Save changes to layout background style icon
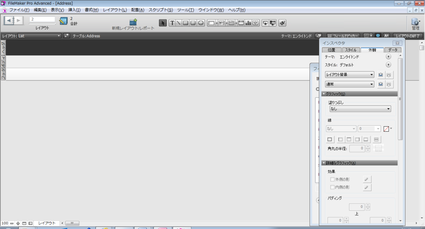The width and height of the screenshot is (425, 229). click(x=381, y=75)
